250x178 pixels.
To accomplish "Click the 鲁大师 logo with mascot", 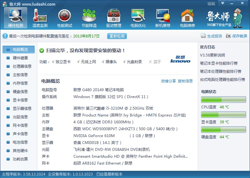I will coord(224,18).
